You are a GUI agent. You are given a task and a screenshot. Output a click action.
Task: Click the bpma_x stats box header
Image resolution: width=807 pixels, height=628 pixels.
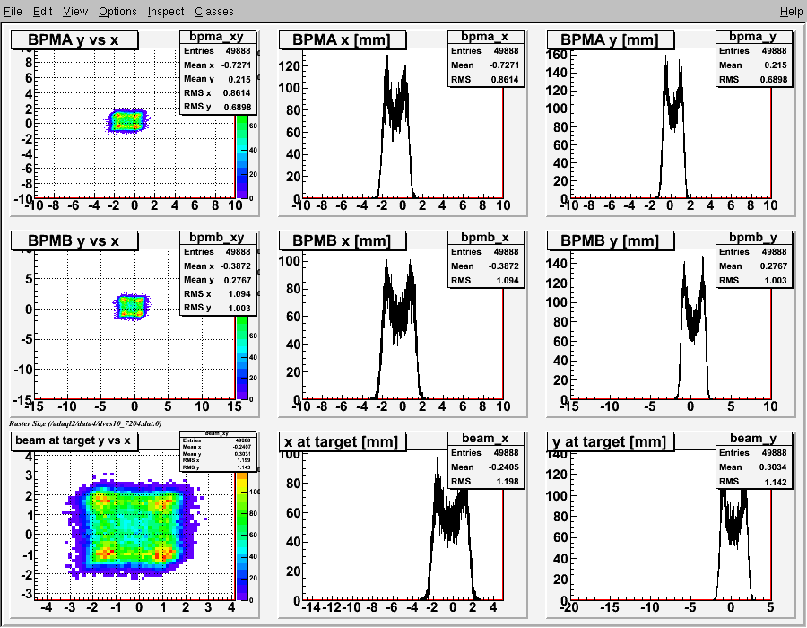pos(485,37)
